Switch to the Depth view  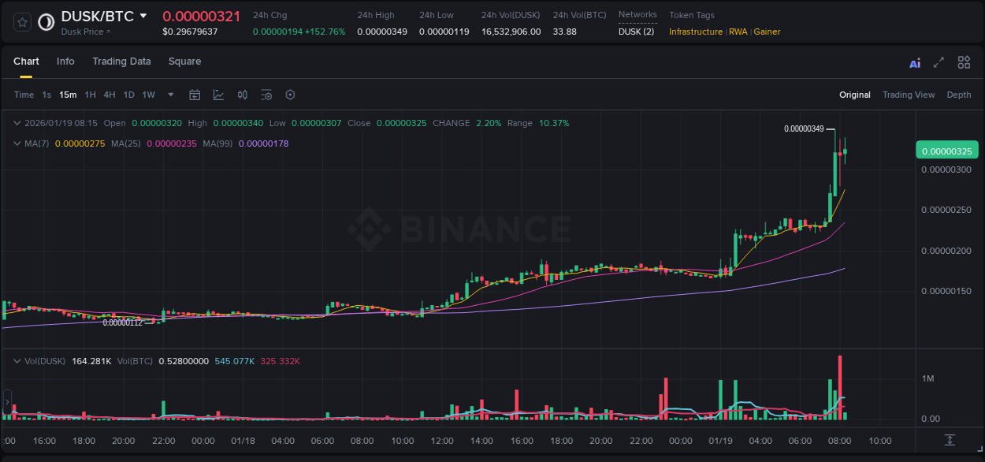(958, 95)
